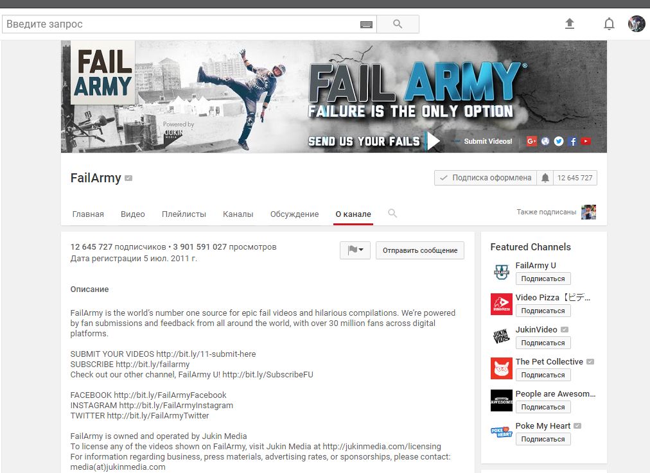Open People are Awesome channel logo
650x473 pixels.
tap(501, 400)
